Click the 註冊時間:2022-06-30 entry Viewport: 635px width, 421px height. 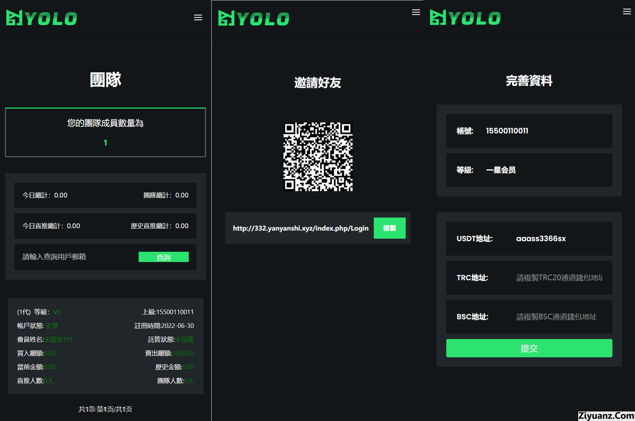coord(164,326)
